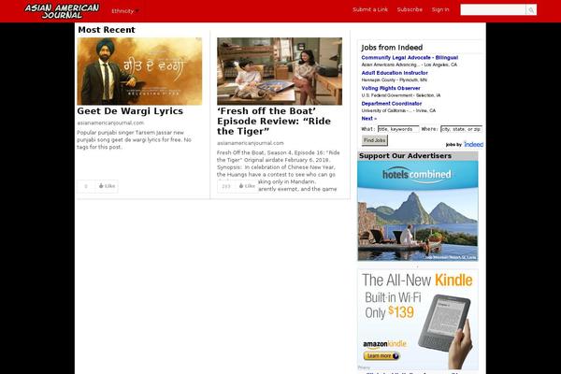
Task: Focus the header search field
Action: click(493, 10)
